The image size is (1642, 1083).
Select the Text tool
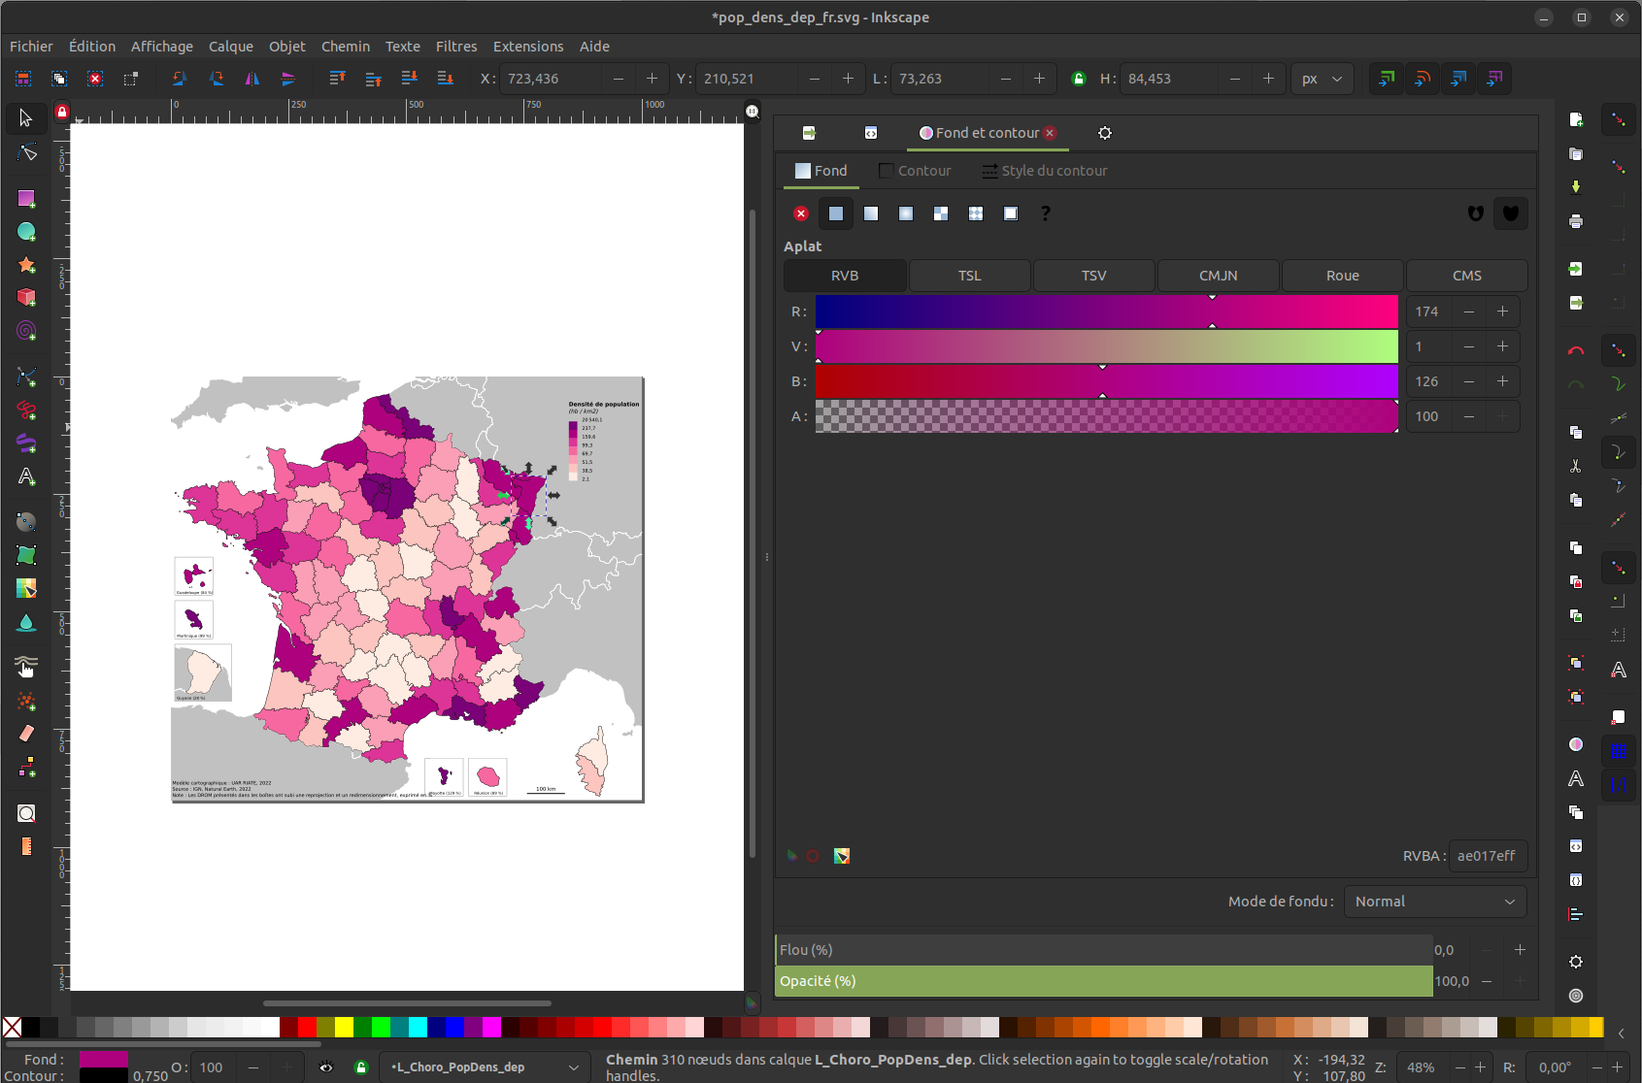tap(25, 476)
